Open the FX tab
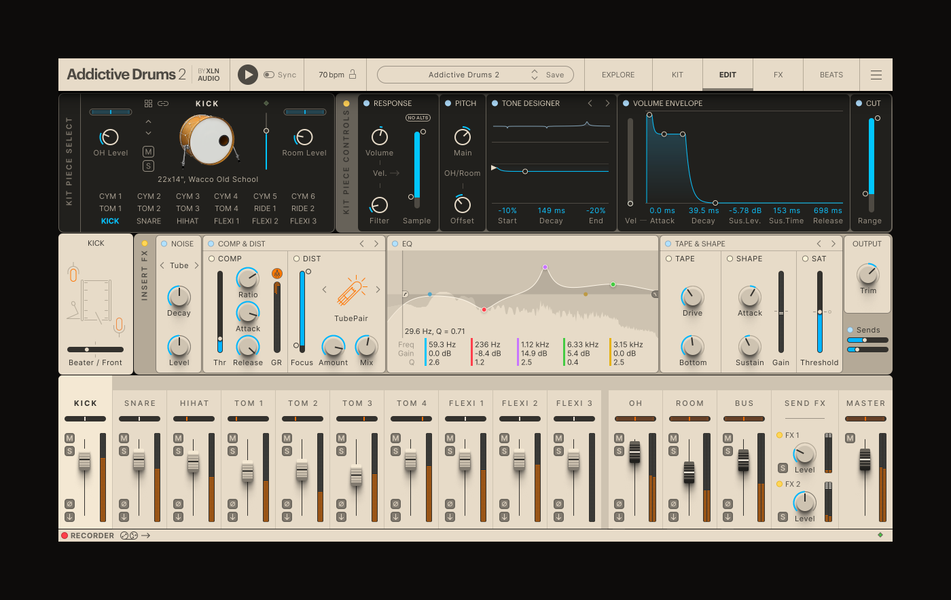Screen dimensions: 951x600 (x=778, y=75)
